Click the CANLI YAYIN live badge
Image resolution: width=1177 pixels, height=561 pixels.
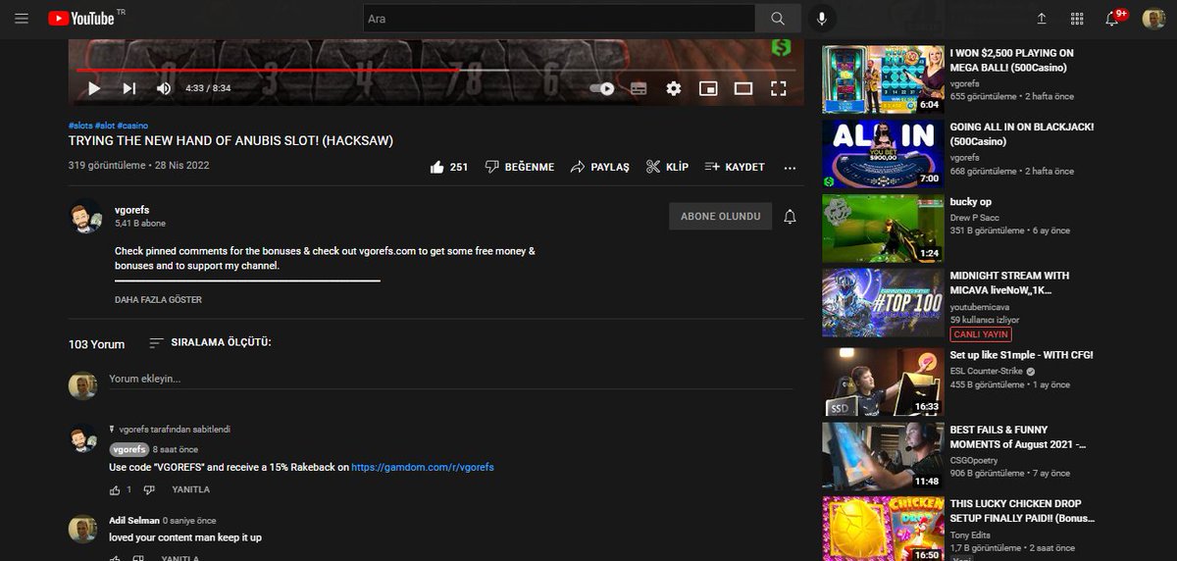982,334
